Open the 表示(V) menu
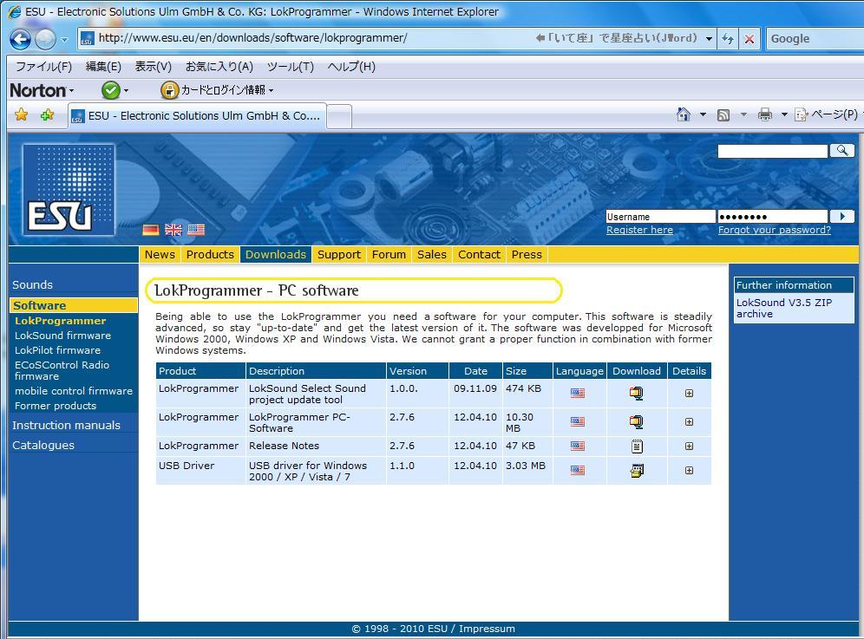The height and width of the screenshot is (639, 864). [x=154, y=67]
